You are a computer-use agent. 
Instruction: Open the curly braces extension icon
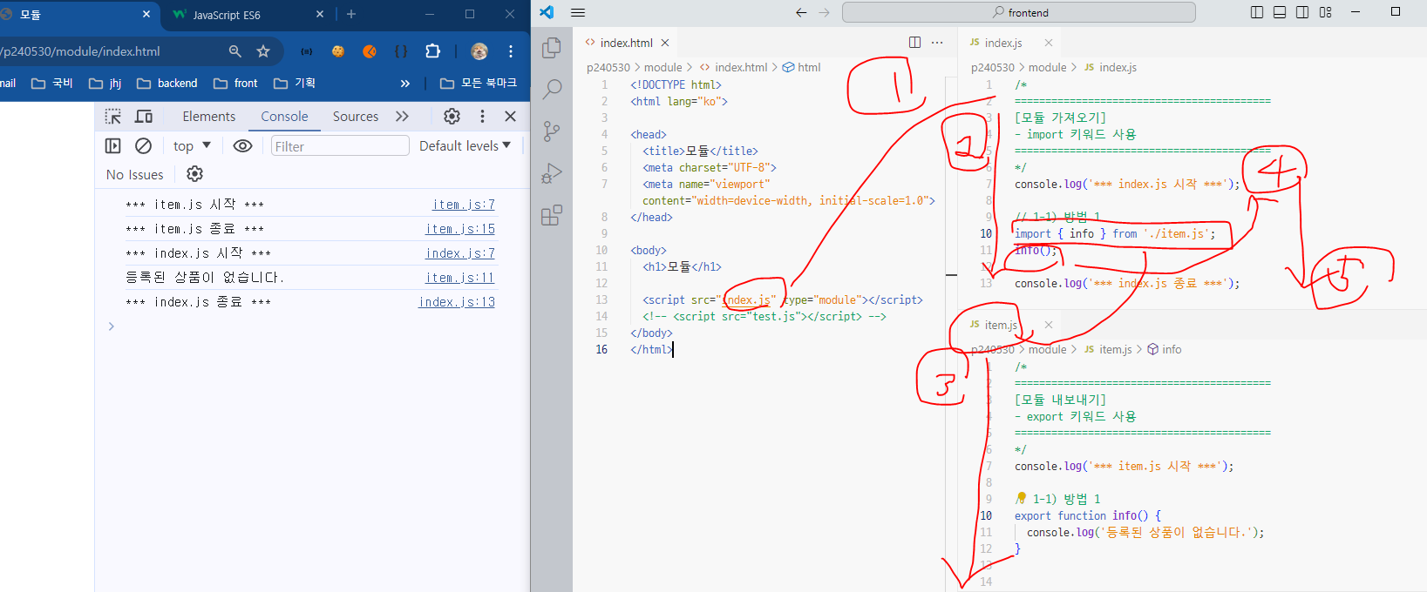(x=401, y=51)
